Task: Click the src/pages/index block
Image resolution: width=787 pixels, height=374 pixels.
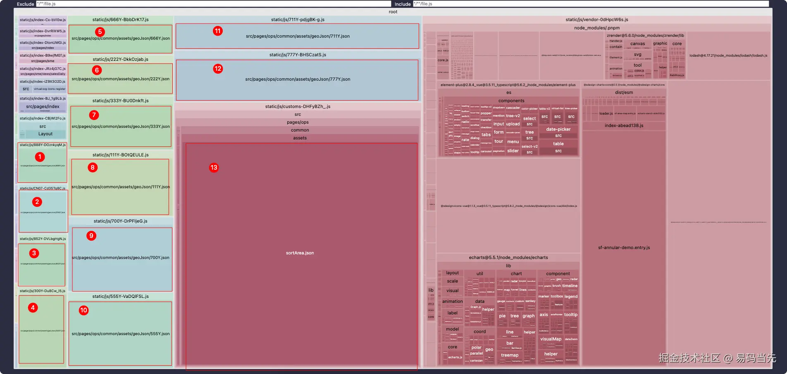Action: pyautogui.click(x=43, y=106)
